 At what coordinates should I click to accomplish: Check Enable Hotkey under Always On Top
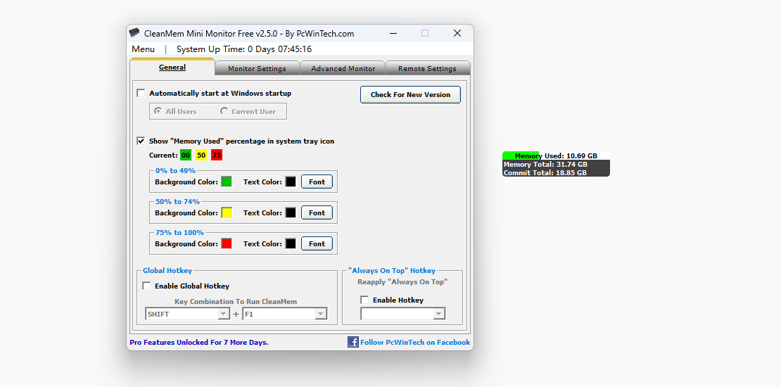coord(364,300)
